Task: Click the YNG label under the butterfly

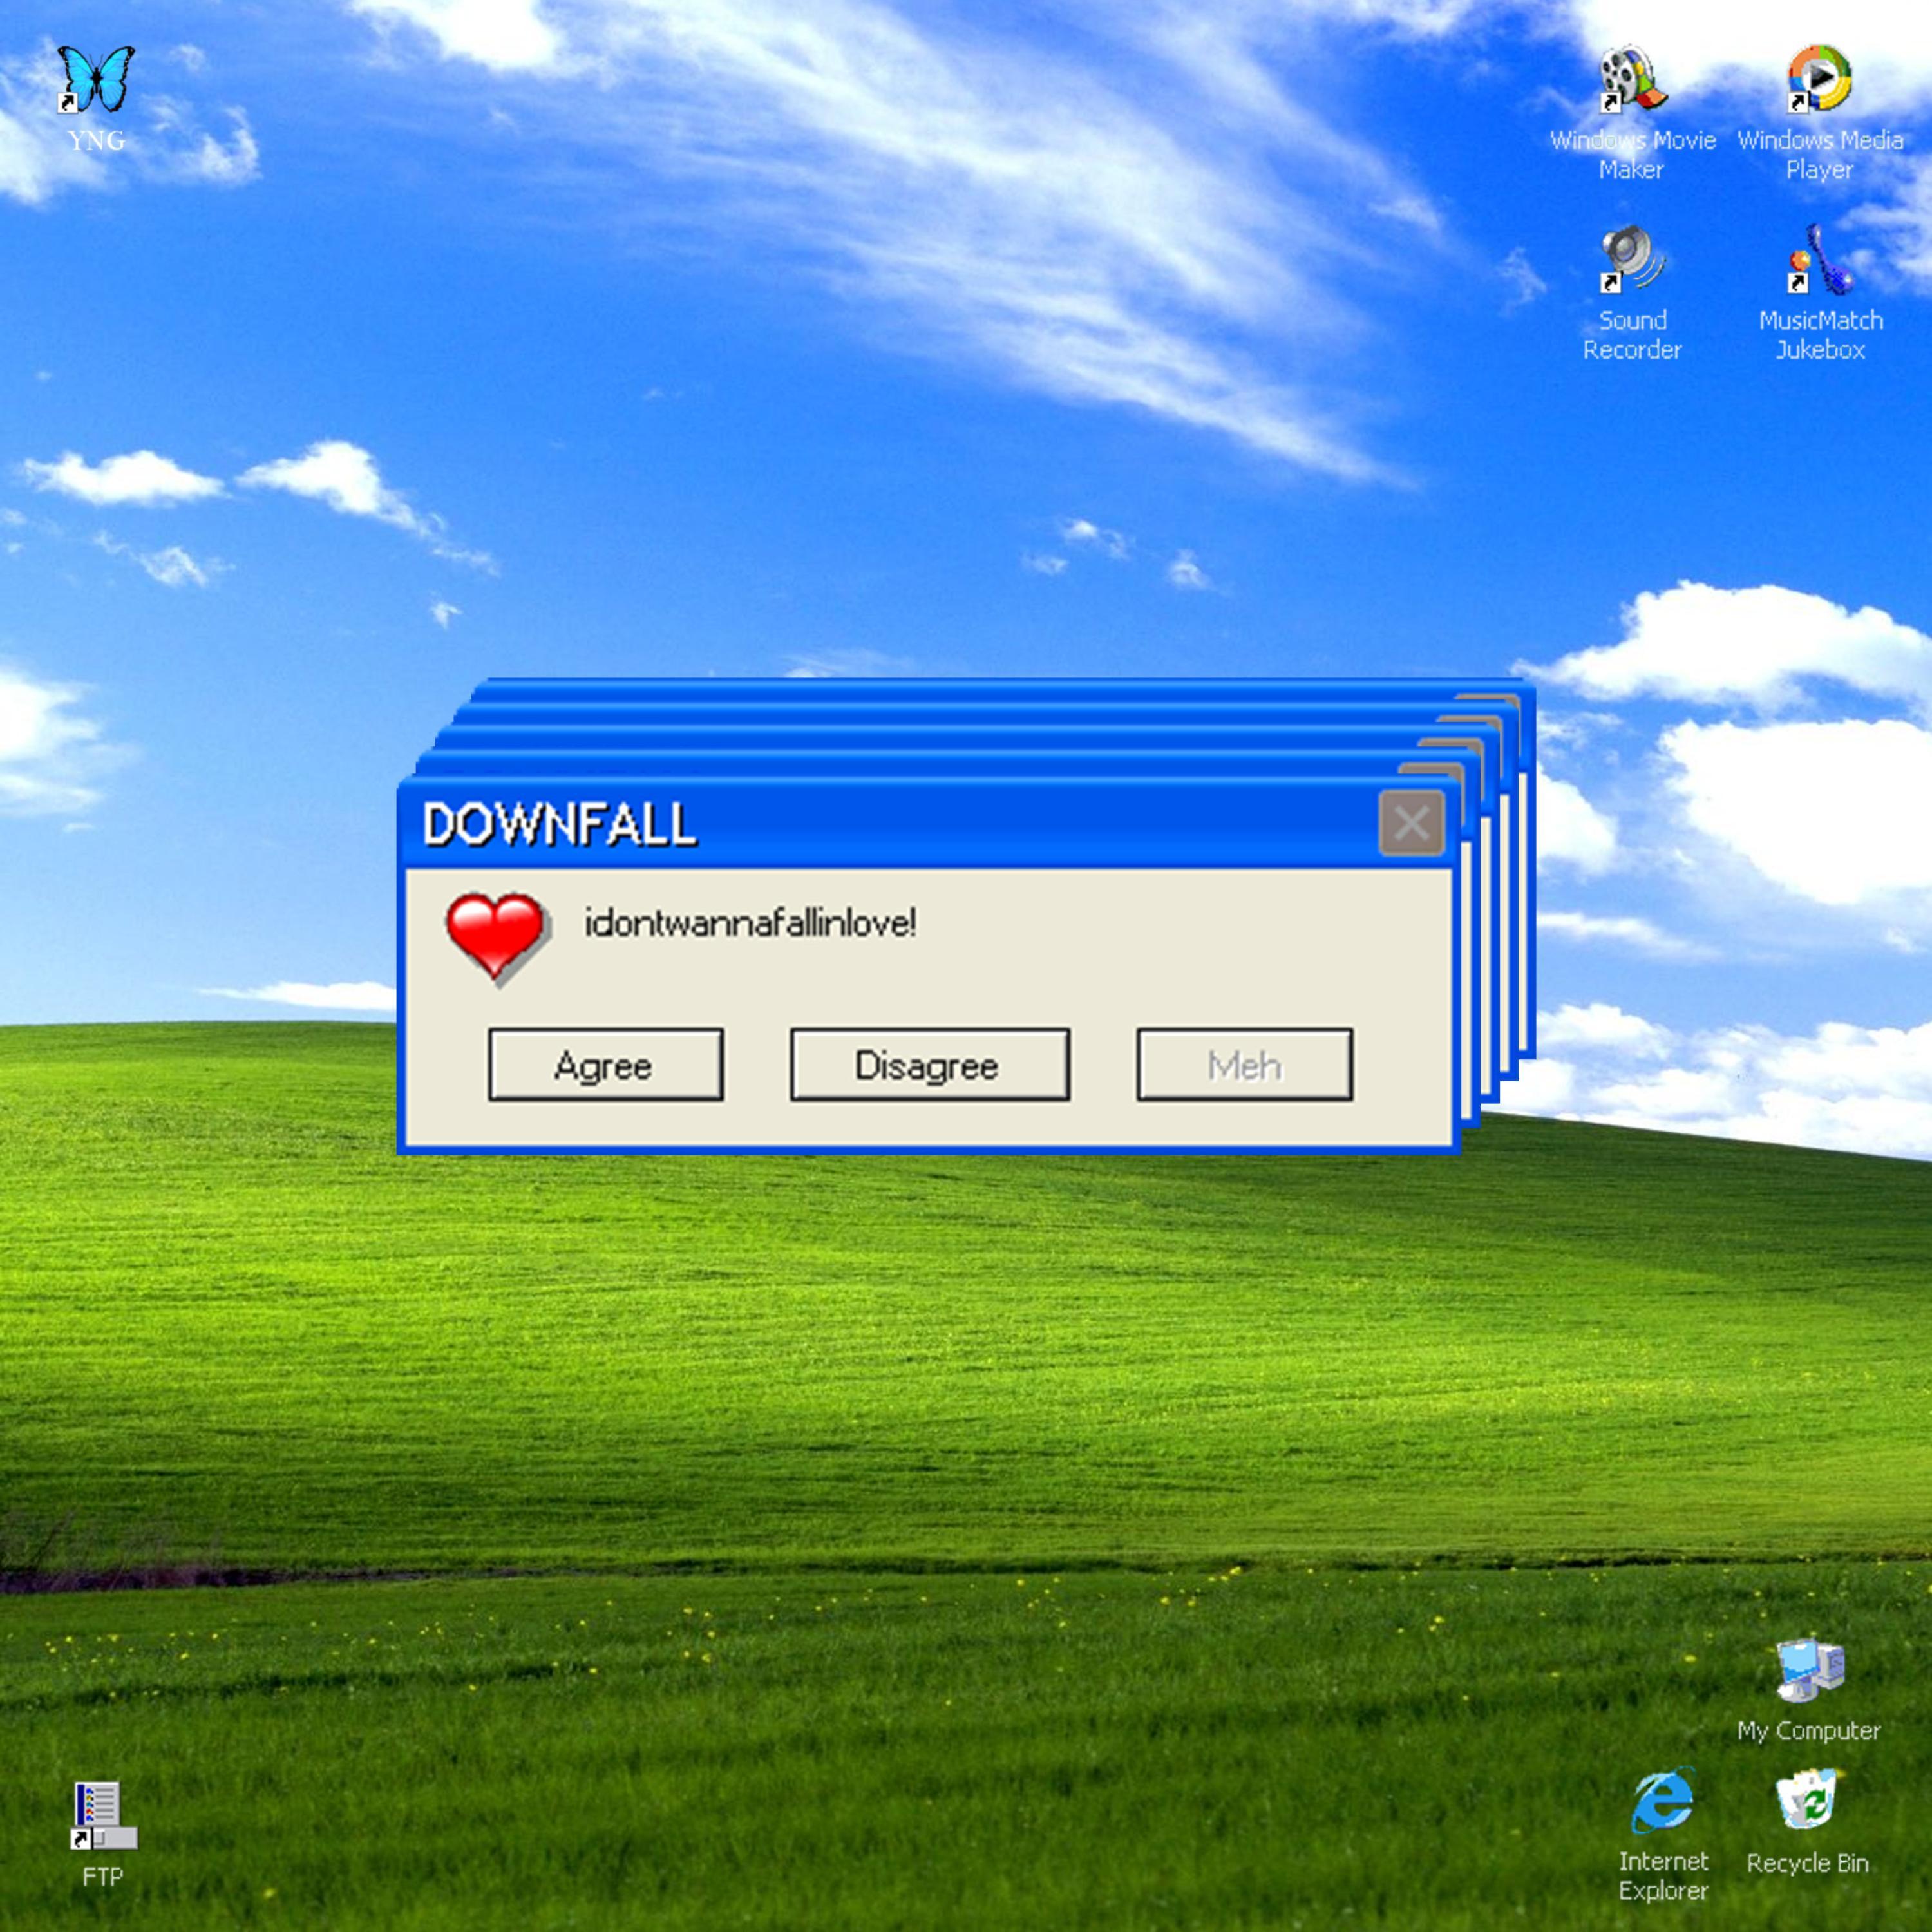Action: [x=97, y=140]
